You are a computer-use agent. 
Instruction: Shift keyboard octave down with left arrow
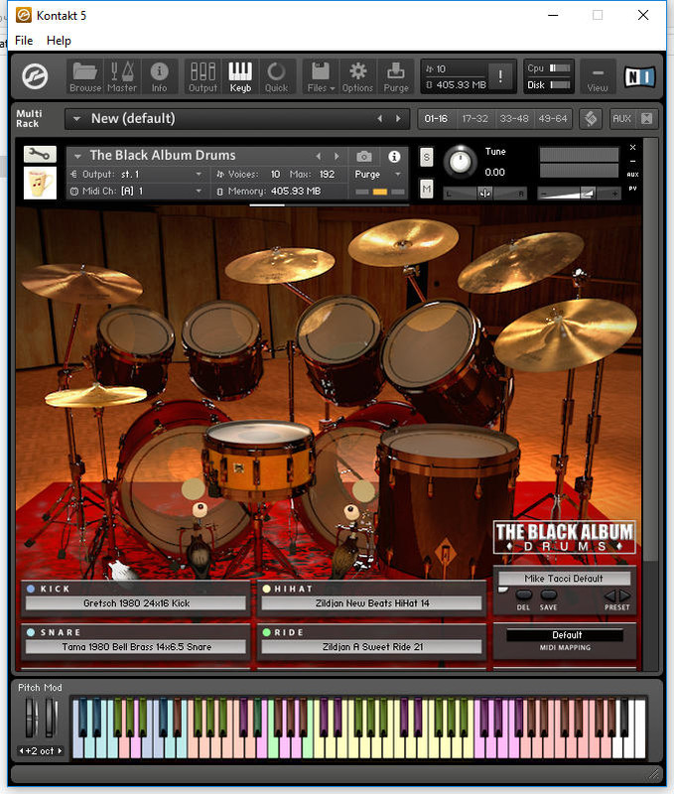tap(21, 751)
